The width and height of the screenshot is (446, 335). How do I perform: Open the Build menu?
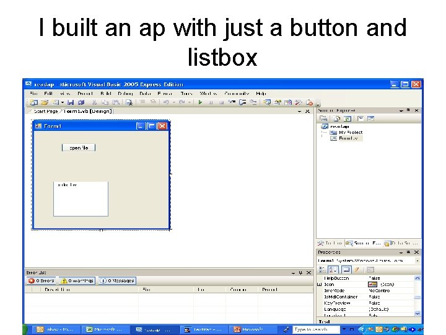click(x=106, y=94)
